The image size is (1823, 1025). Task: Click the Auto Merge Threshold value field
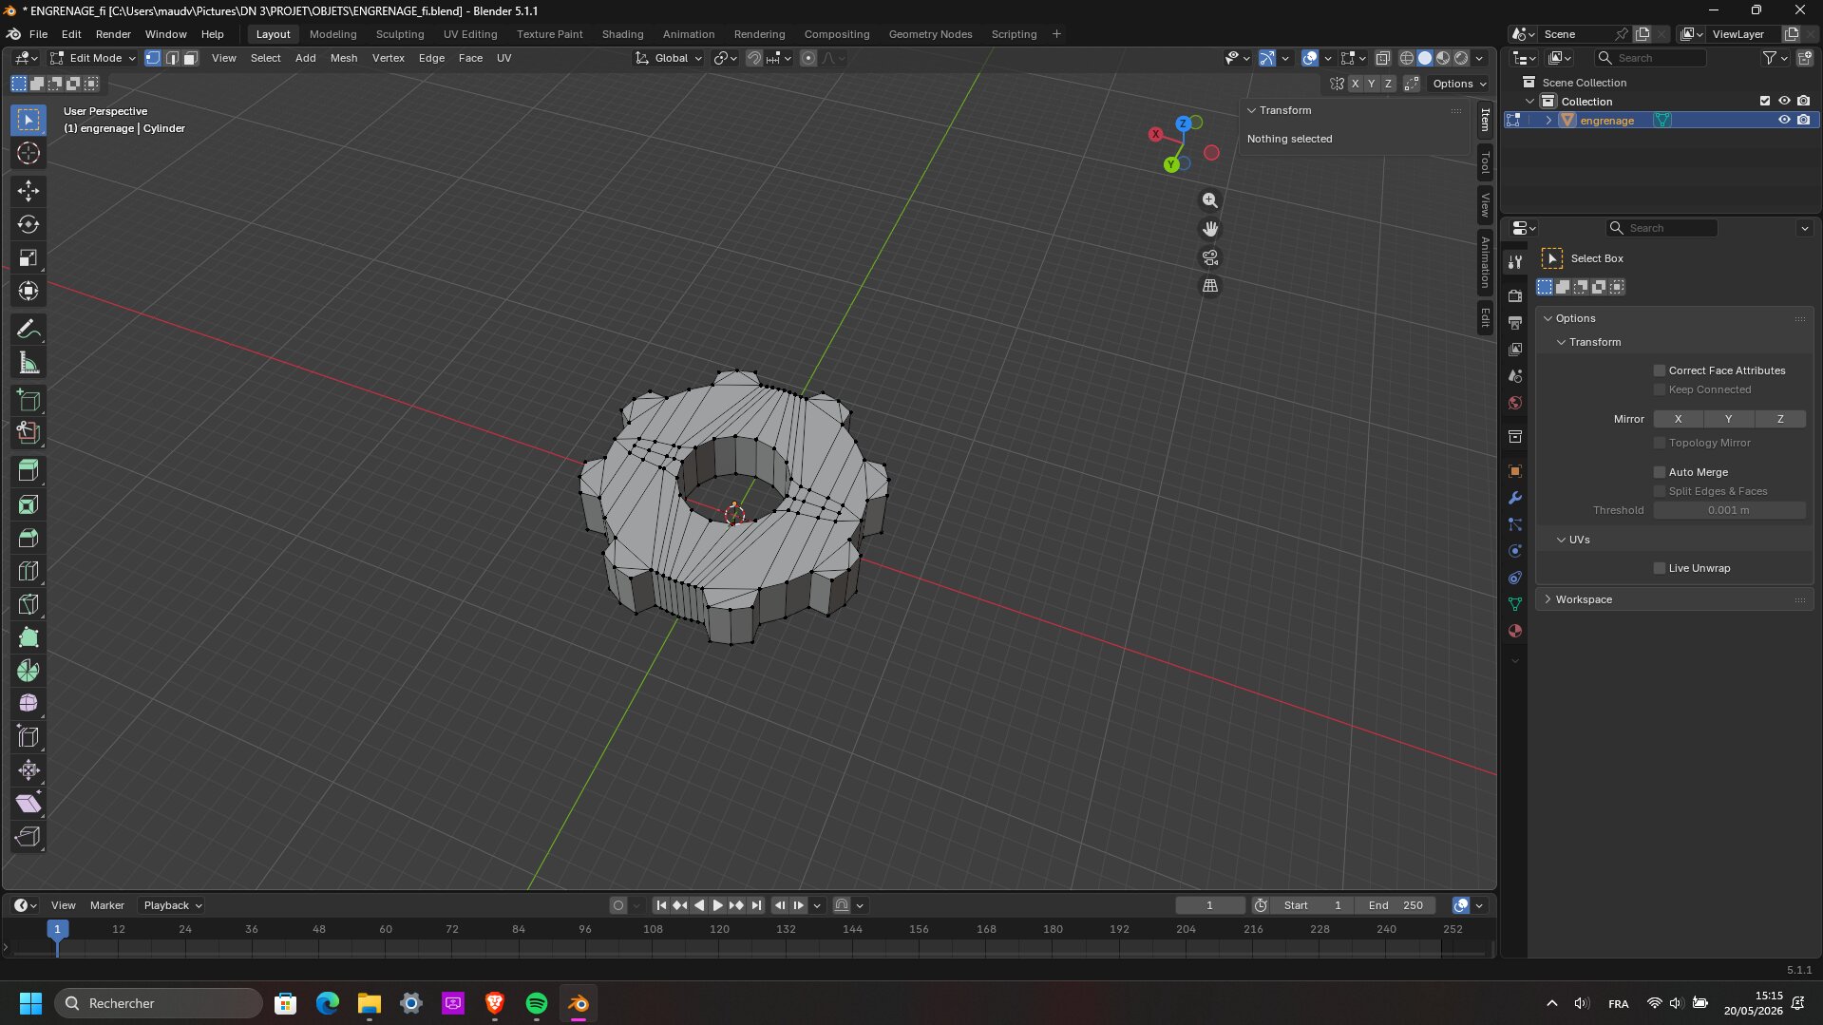pos(1729,510)
